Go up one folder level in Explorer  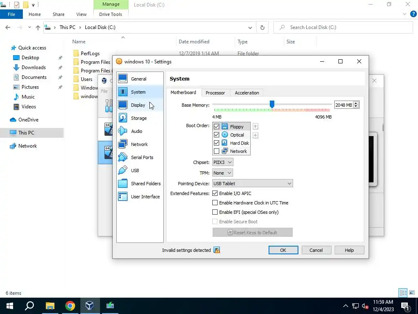[x=38, y=27]
